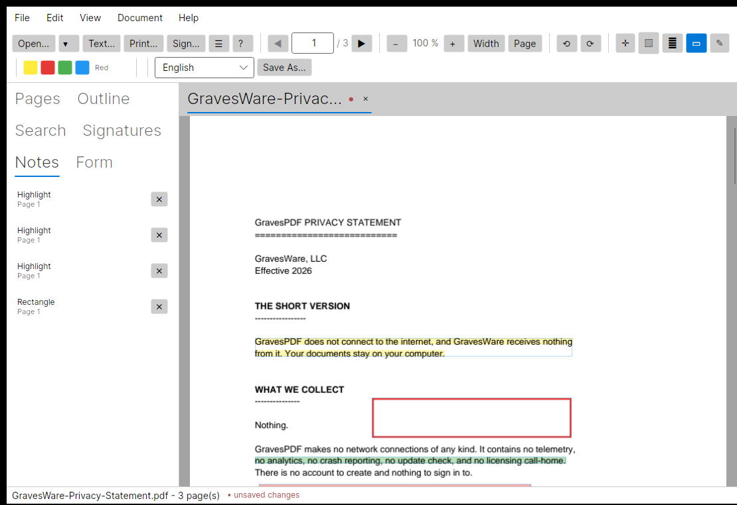The image size is (737, 505).
Task: Select the crosshair pan tool
Action: point(625,44)
